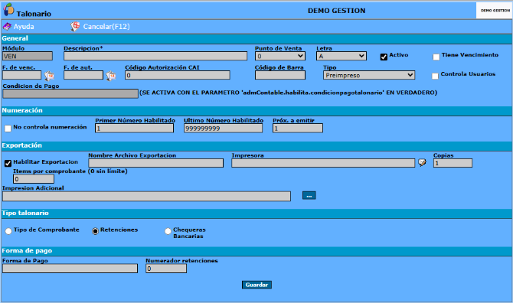Open Punto de Venta dropdown
Viewport: 513px width, 303px height.
click(280, 56)
